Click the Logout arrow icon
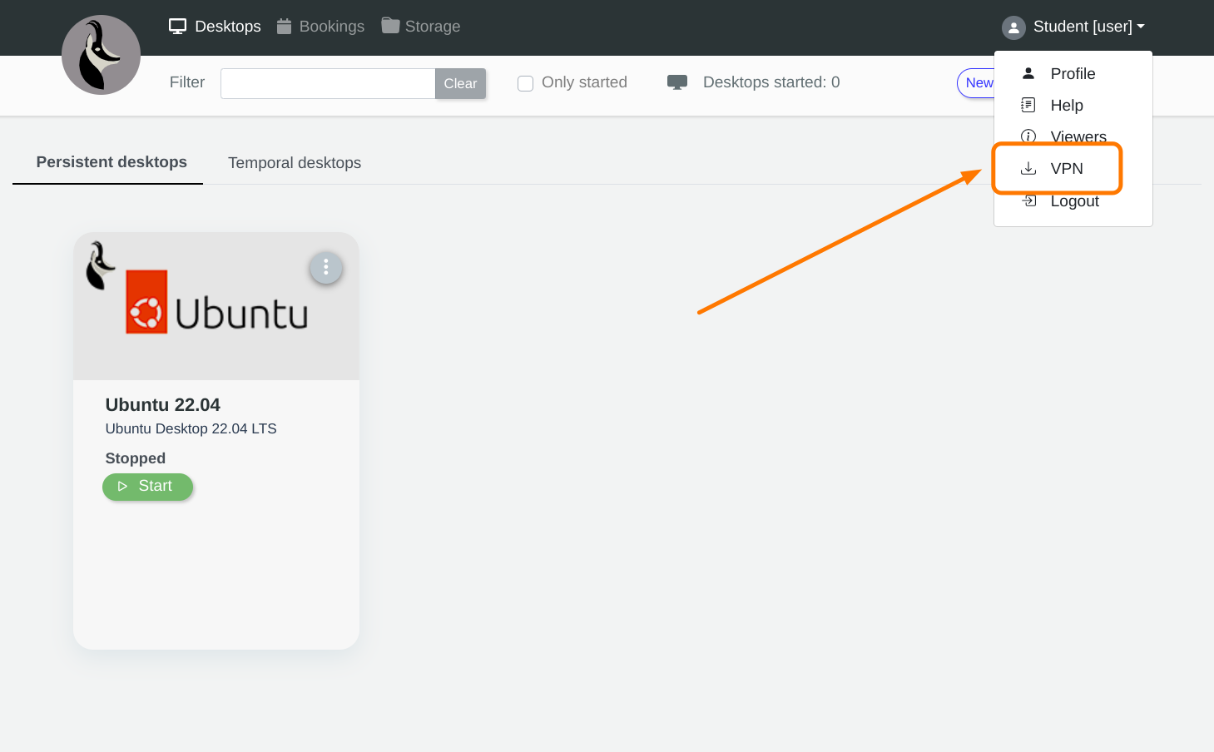The image size is (1214, 752). click(x=1029, y=200)
